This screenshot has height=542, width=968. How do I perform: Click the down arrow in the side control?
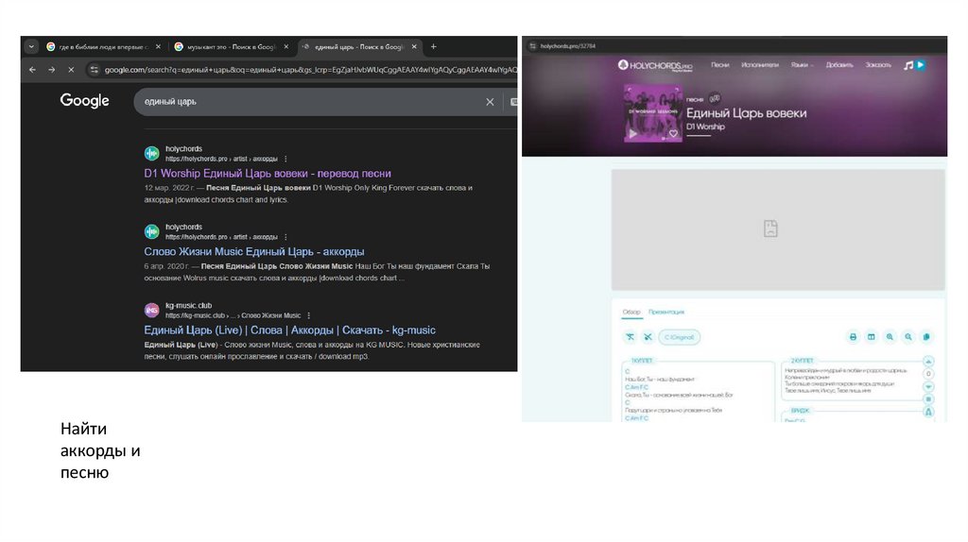click(x=928, y=386)
